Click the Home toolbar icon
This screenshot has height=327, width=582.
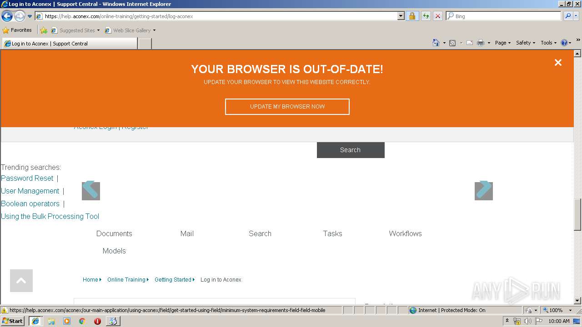436,43
